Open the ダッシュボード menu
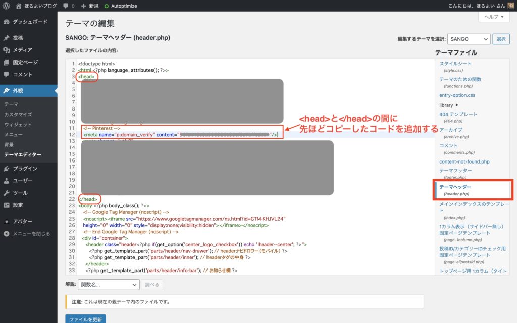 [x=29, y=22]
